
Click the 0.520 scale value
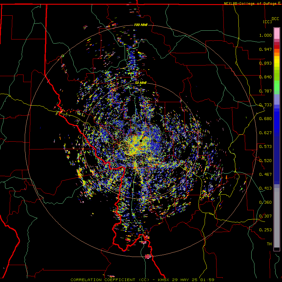click(x=265, y=161)
